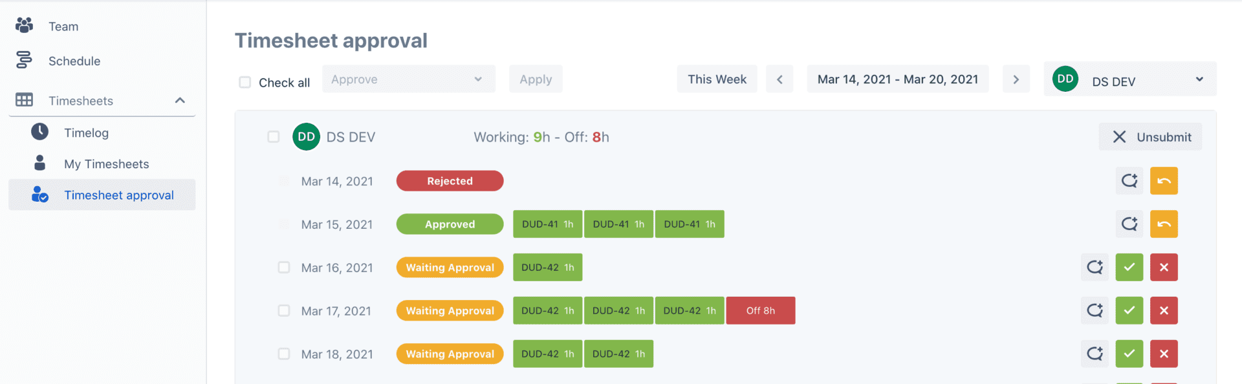
Task: Undo approval of Mar 15 via orange arrow
Action: pos(1164,224)
